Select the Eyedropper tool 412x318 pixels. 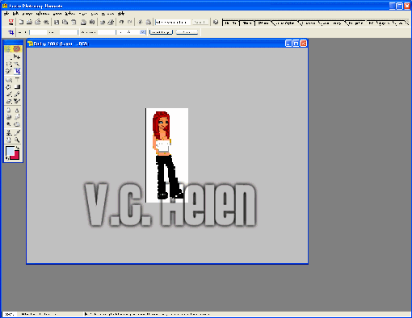pyautogui.click(x=17, y=132)
